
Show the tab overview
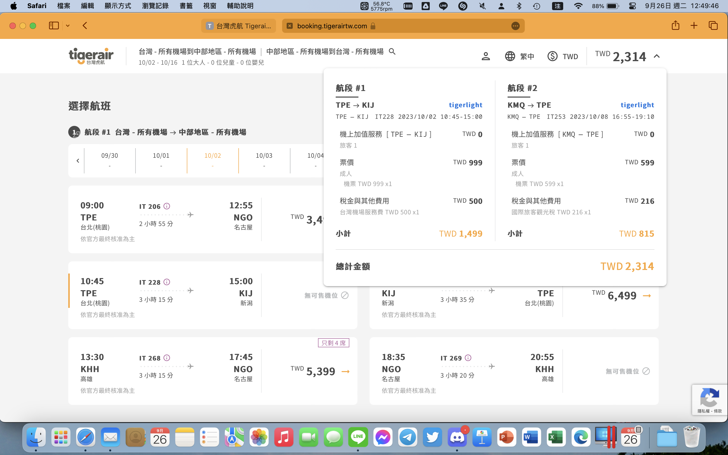point(713,26)
